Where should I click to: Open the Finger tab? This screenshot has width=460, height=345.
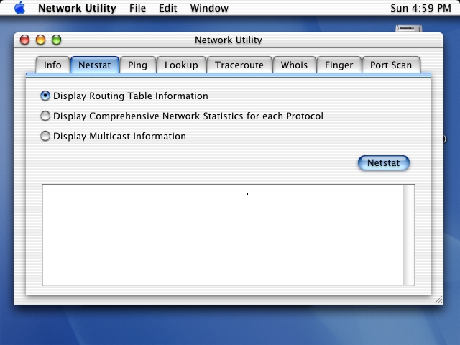pos(339,65)
